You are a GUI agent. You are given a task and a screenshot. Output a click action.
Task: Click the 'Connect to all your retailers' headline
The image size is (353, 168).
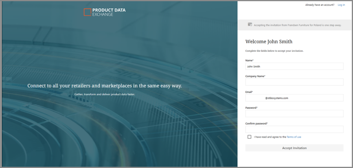tap(105, 86)
